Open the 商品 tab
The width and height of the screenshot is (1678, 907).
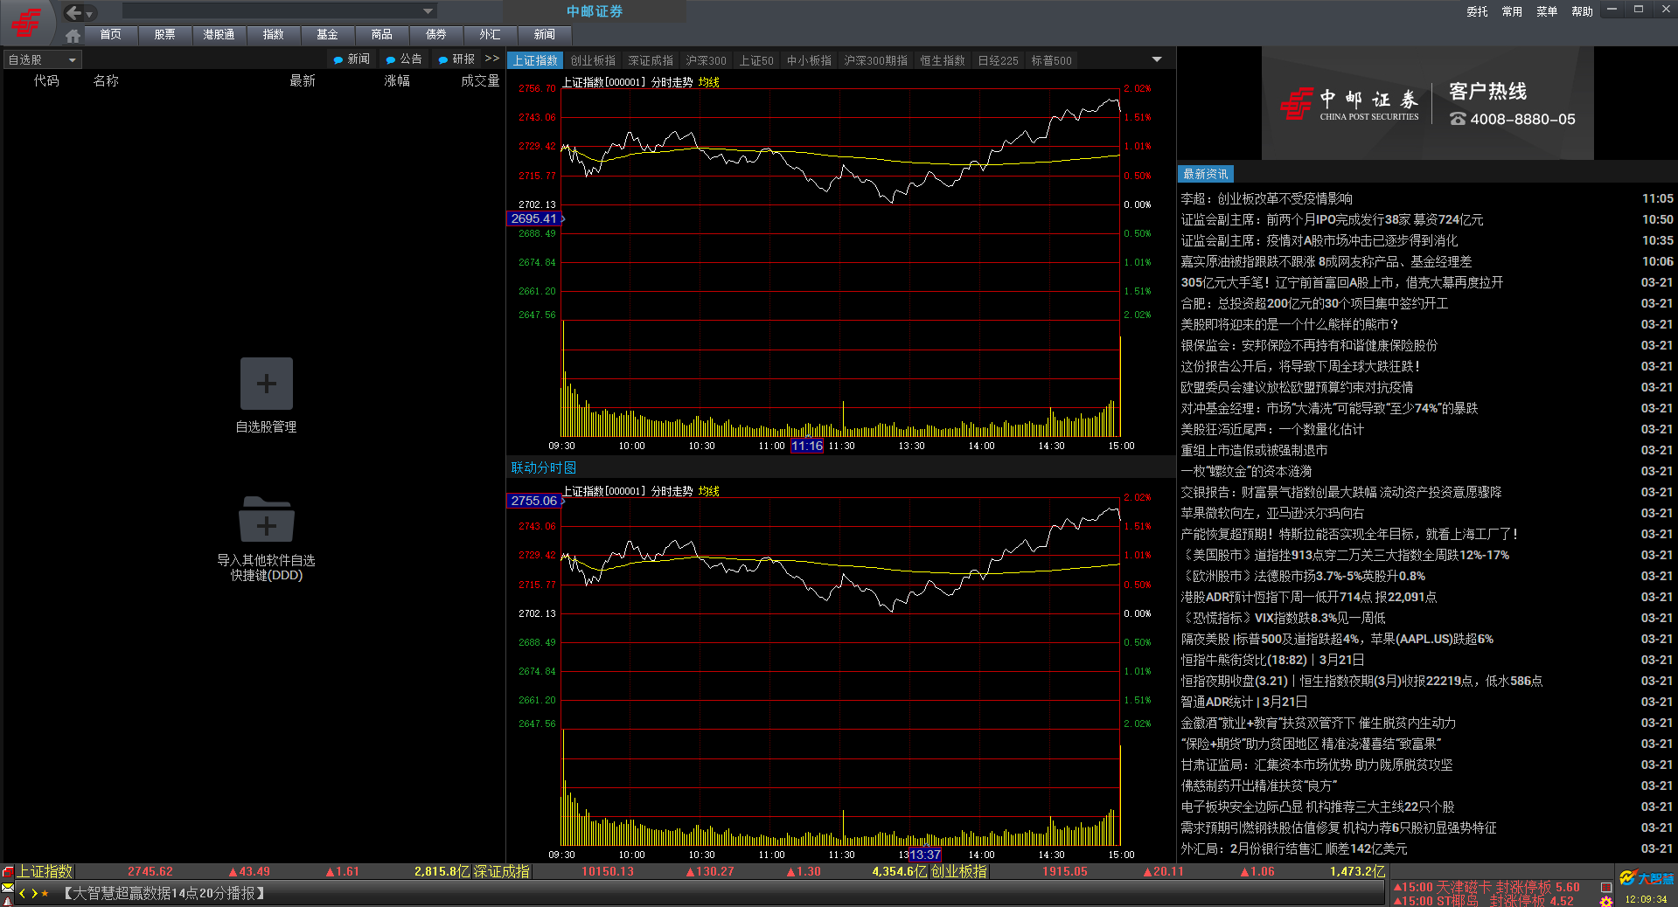[381, 35]
